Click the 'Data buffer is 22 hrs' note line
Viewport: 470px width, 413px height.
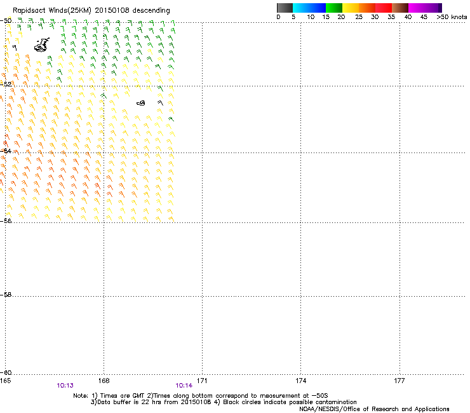[x=224, y=402]
